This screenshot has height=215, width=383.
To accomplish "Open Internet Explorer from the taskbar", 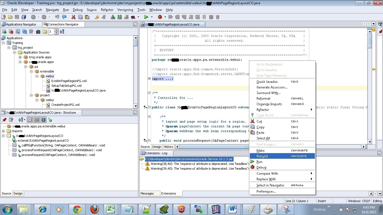I will click(43, 209).
